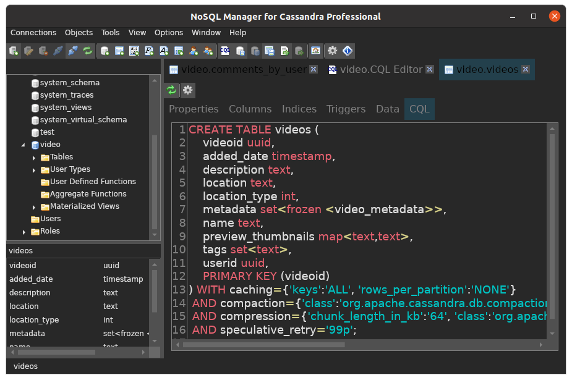Close the video.comments_by_user tab

click(x=314, y=69)
